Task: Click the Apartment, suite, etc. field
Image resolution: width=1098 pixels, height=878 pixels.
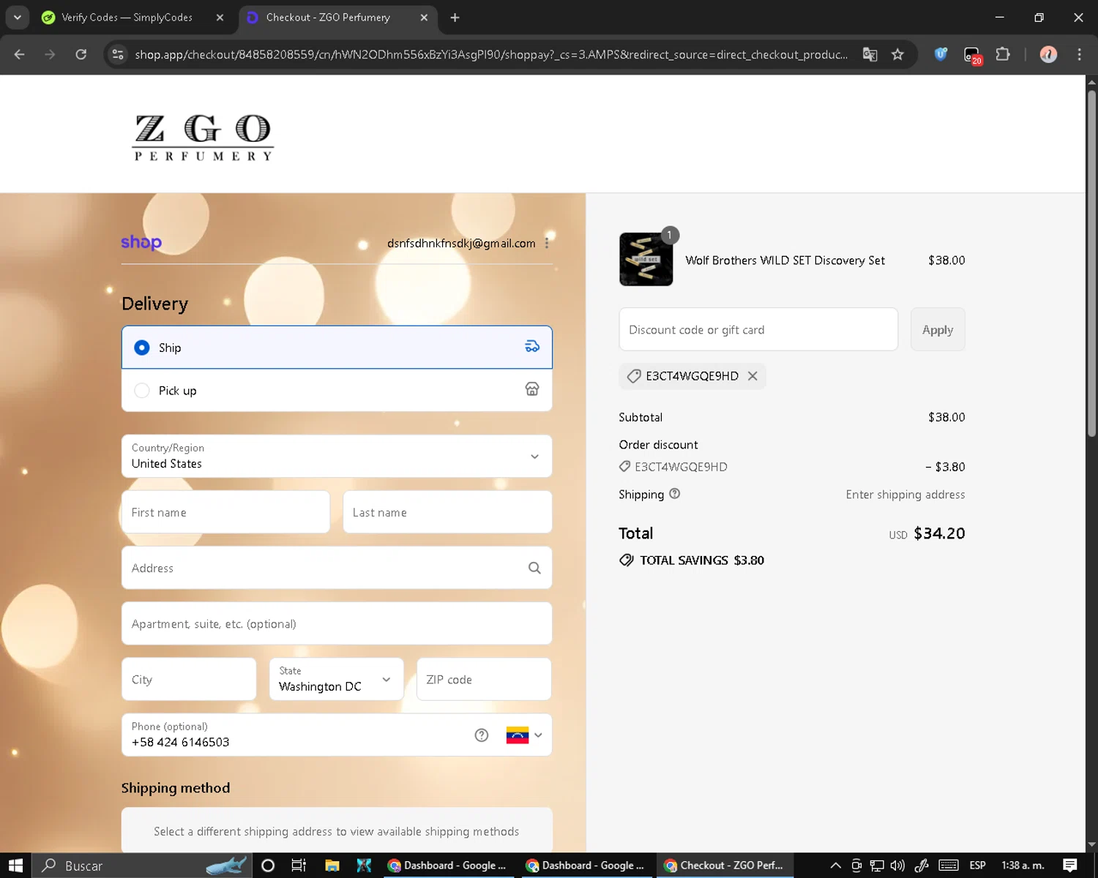Action: tap(337, 623)
